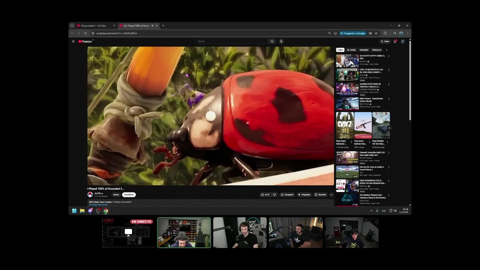This screenshot has width=480, height=270.
Task: Click the search magnifier button next to Buscar
Action: (x=272, y=41)
